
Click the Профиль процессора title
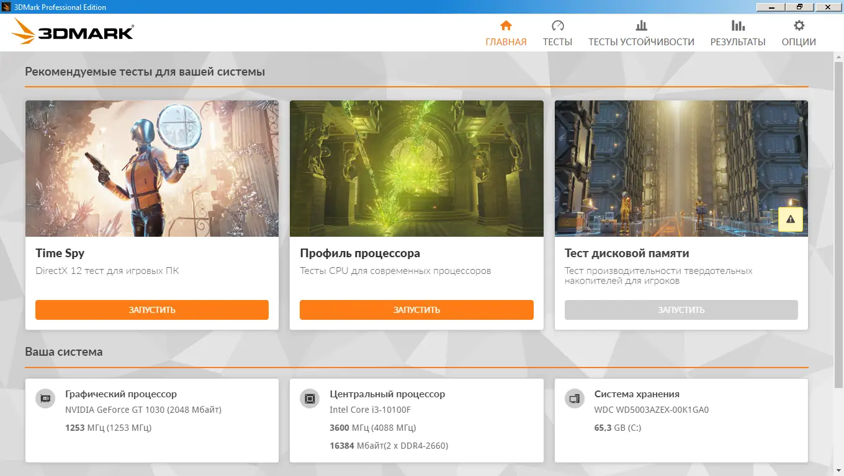[x=360, y=253]
